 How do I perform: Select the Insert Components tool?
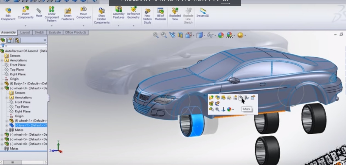(x=26, y=13)
